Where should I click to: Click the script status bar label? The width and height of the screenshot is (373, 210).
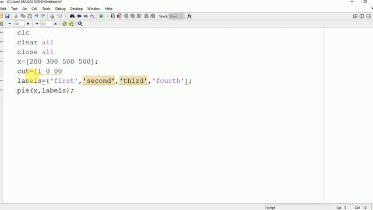coord(271,208)
